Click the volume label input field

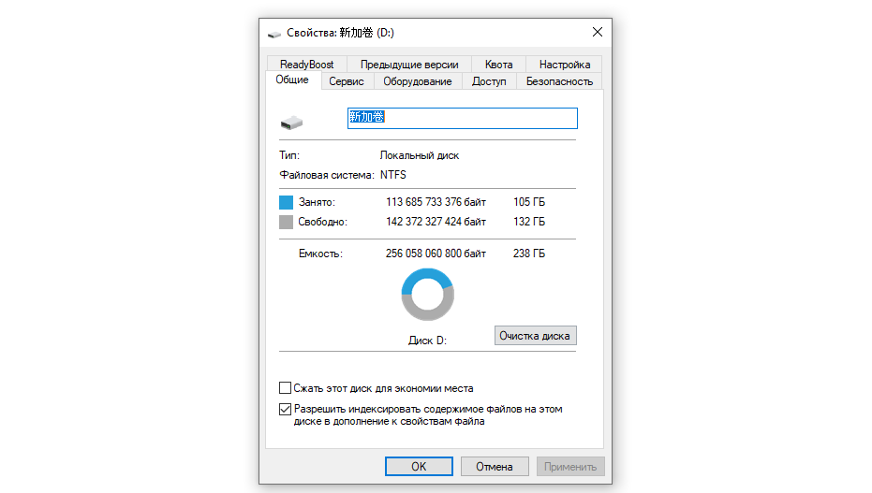(x=463, y=118)
